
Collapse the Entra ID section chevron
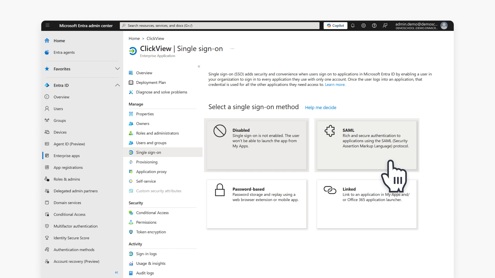point(117,85)
